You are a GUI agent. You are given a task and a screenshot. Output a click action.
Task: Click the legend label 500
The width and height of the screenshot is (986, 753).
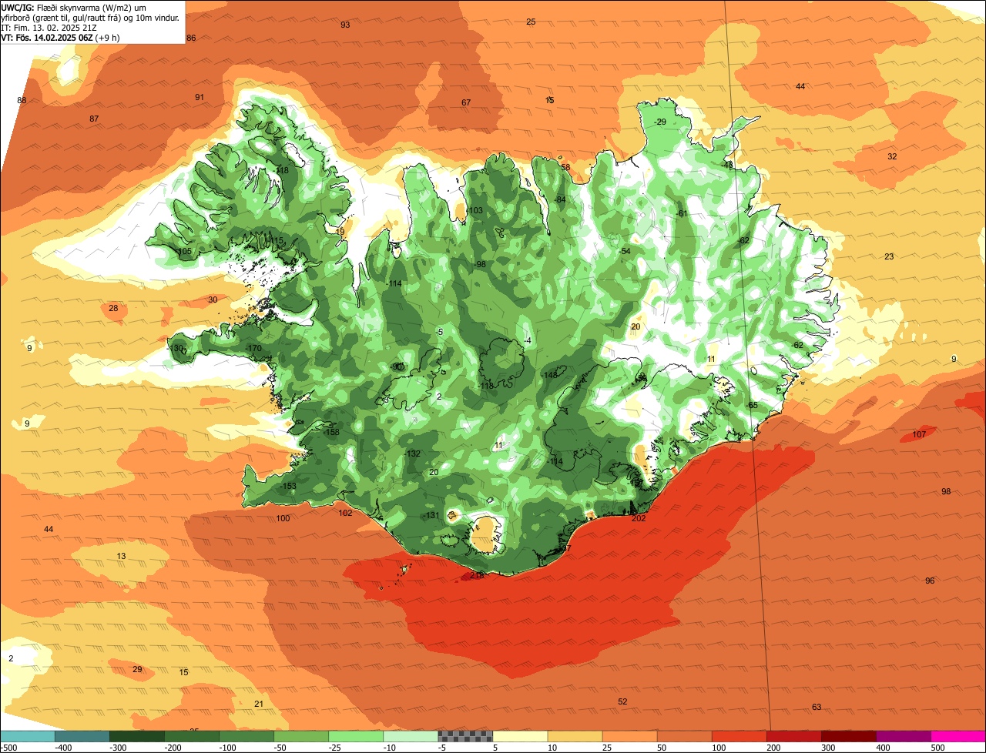pos(938,748)
